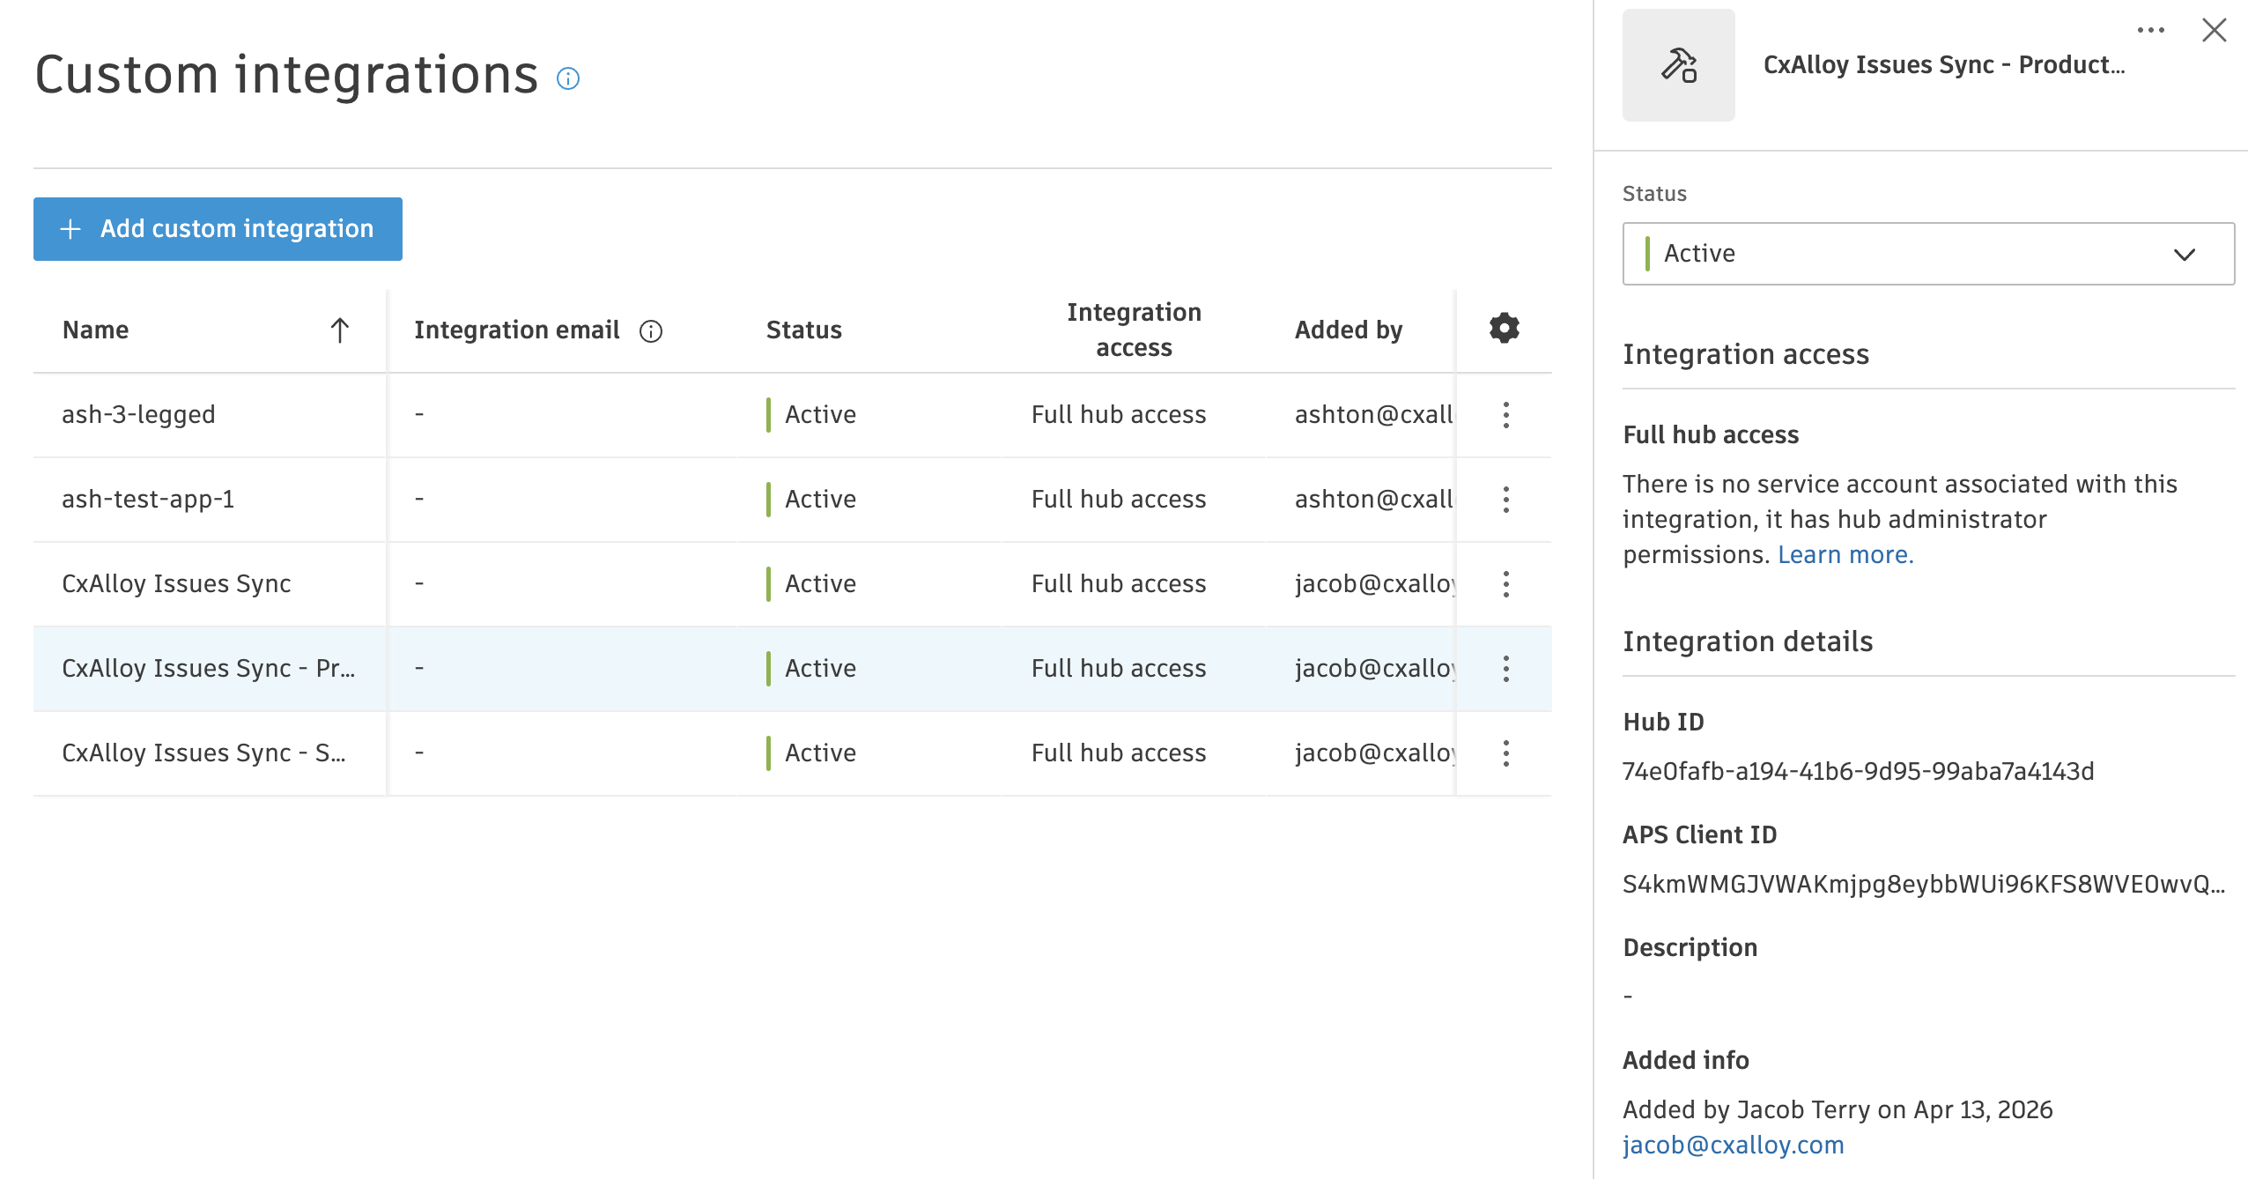Close the integration details panel
2248x1179 pixels.
2214,30
